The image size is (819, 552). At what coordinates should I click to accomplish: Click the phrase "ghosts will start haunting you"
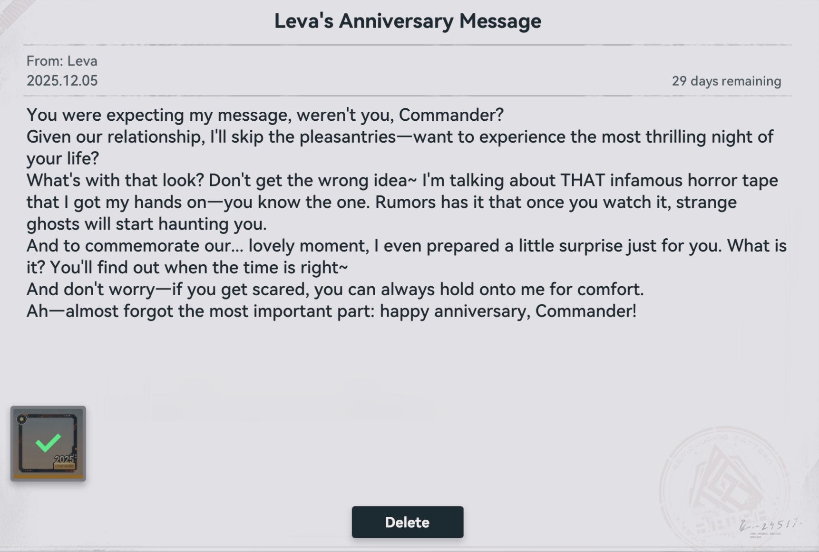tap(146, 224)
